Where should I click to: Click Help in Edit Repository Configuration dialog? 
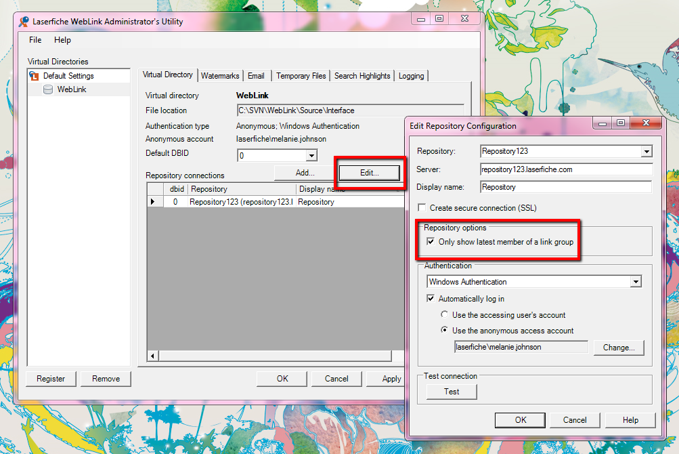[x=630, y=419]
